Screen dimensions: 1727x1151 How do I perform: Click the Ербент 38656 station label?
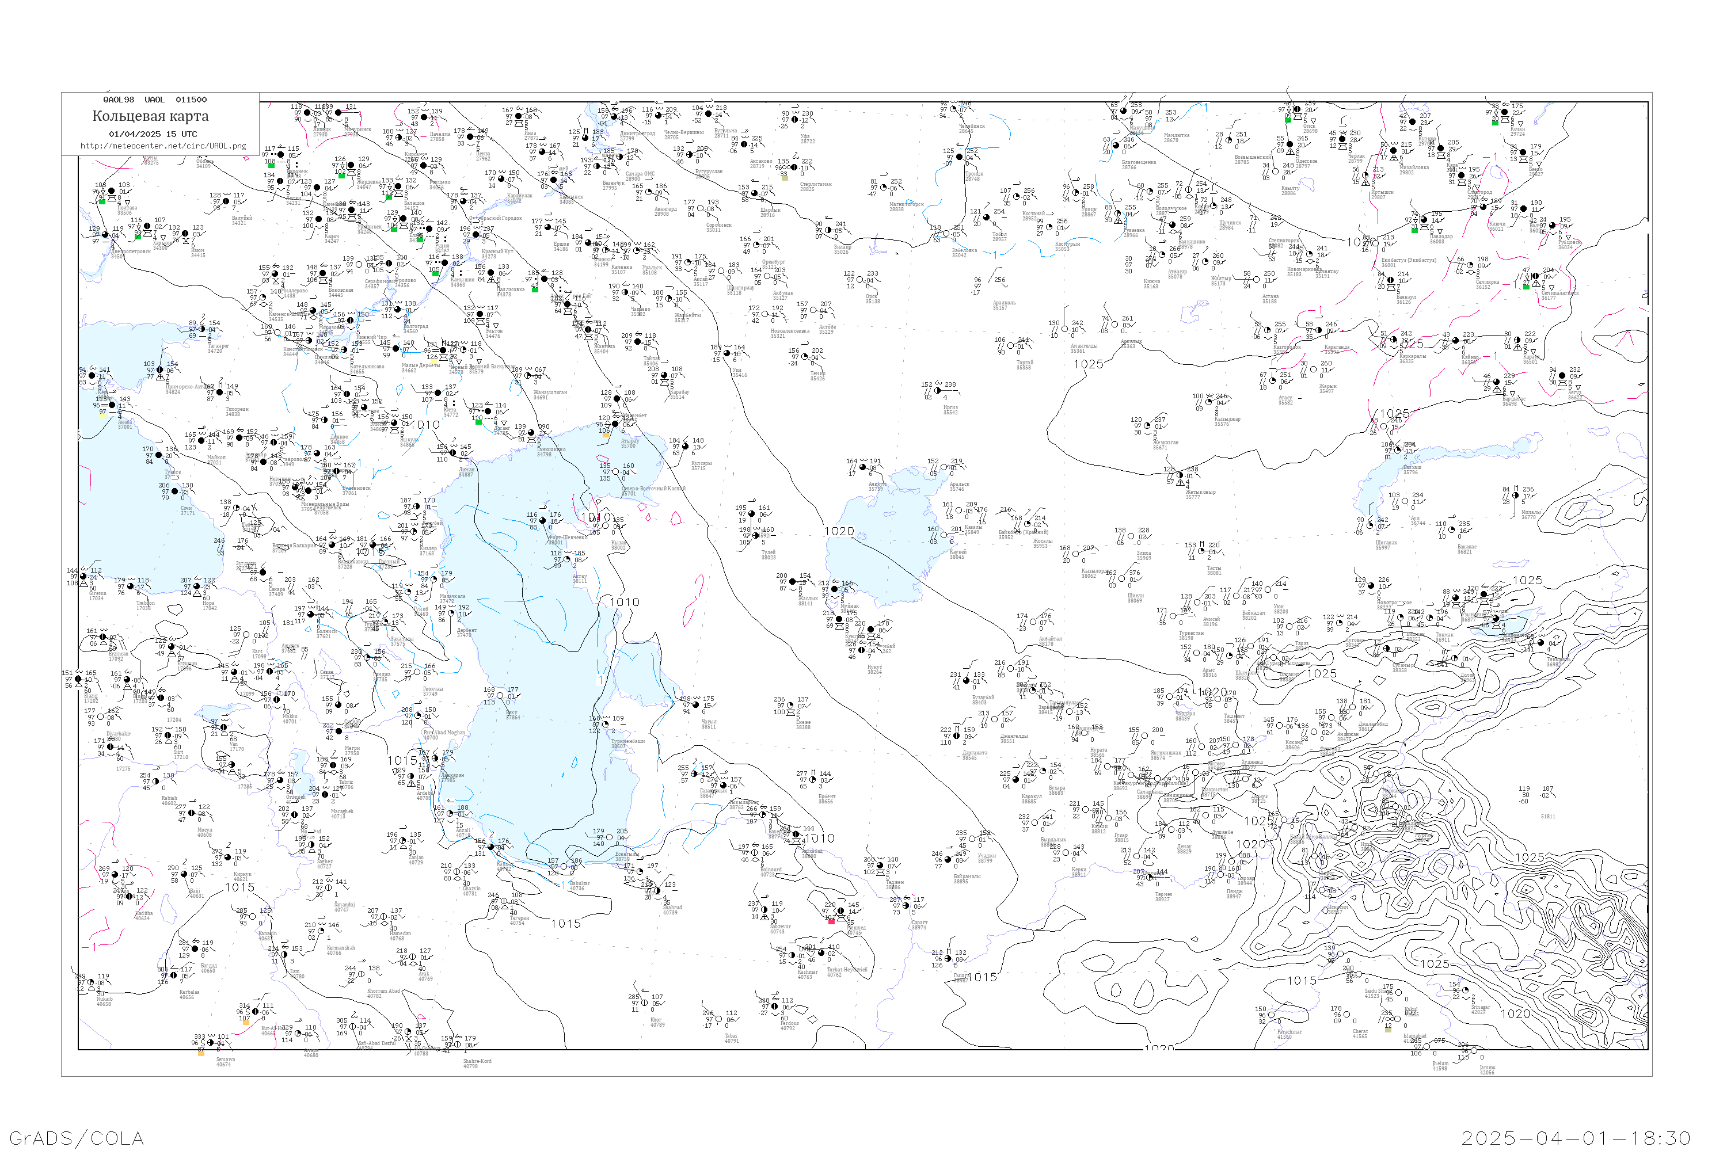(826, 799)
